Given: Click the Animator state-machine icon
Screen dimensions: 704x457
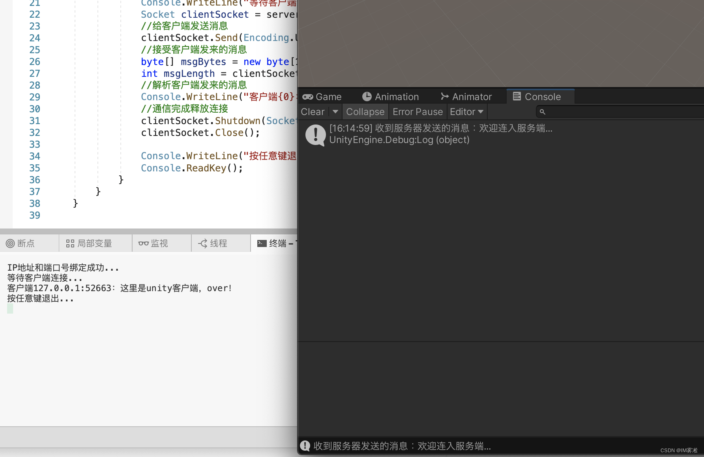Looking at the screenshot, I should (445, 97).
